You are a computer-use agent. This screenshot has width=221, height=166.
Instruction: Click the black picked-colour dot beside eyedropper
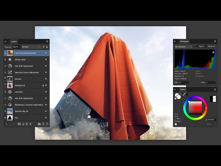(x=187, y=95)
